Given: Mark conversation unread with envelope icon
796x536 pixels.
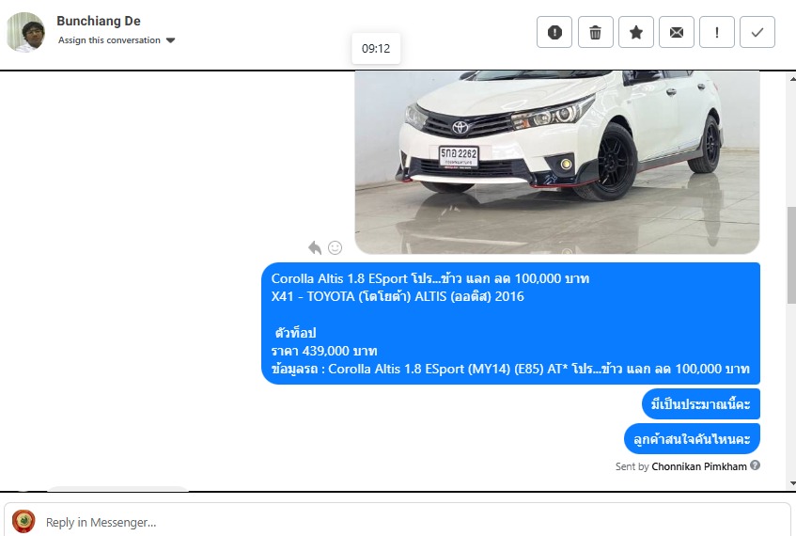Looking at the screenshot, I should pyautogui.click(x=677, y=32).
